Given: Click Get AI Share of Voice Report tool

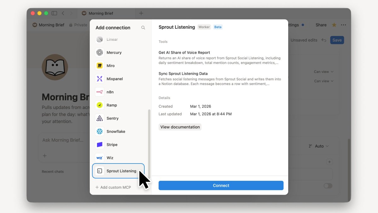Looking at the screenshot, I should point(220,57).
